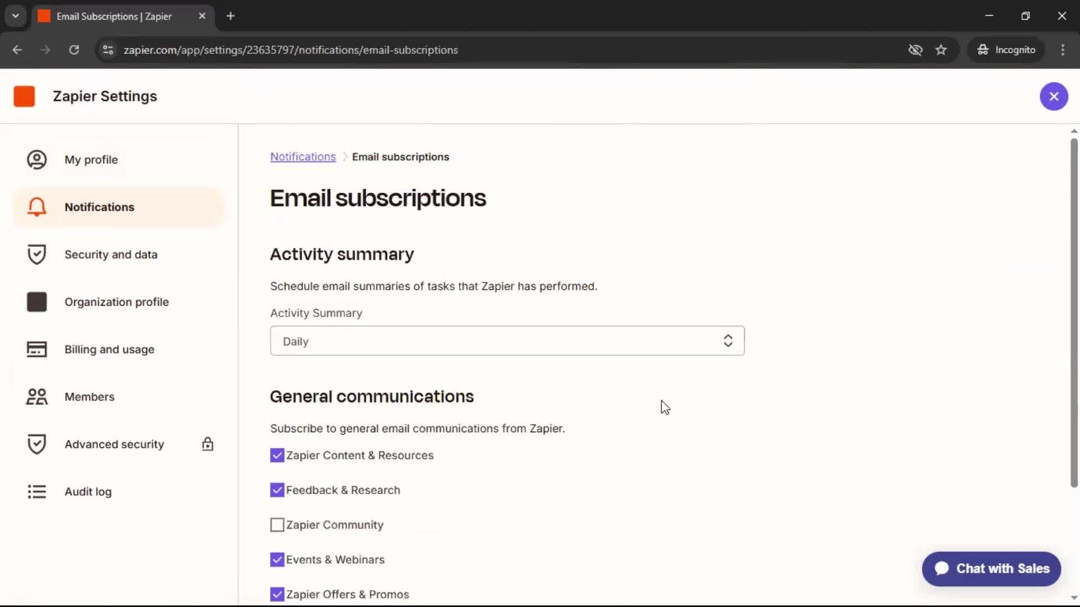The width and height of the screenshot is (1080, 607).
Task: Check the Zapier Community checkbox
Action: coord(277,525)
